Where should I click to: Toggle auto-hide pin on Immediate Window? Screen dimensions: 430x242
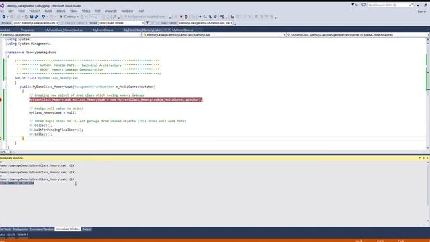point(423,158)
